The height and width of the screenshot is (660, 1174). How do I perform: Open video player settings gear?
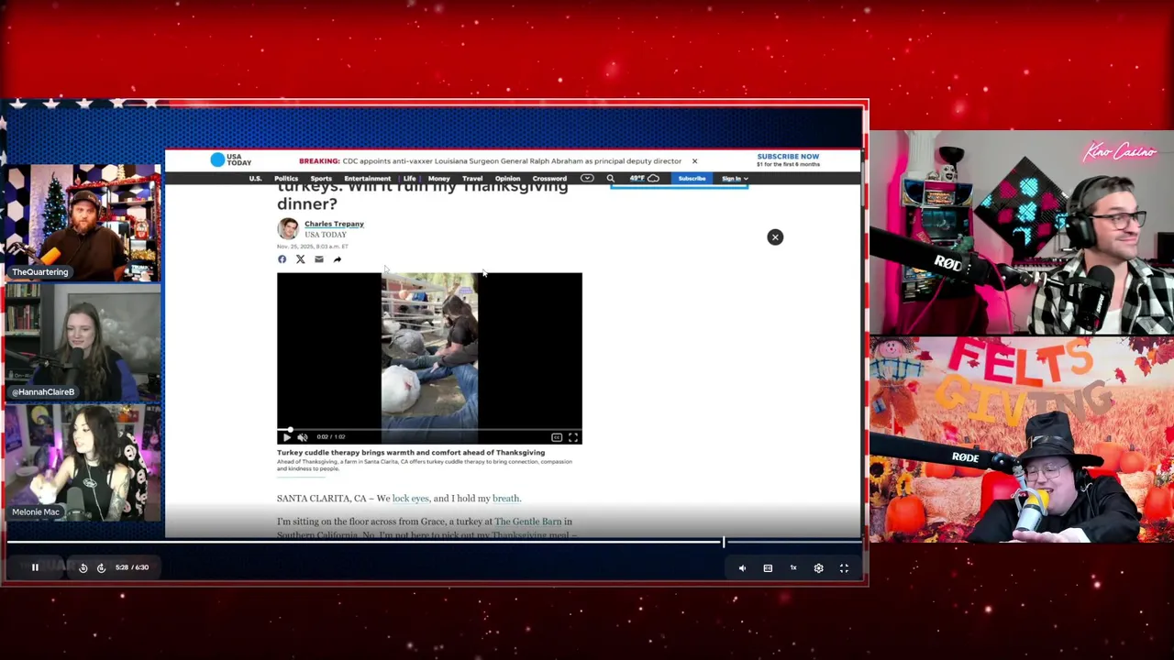coord(818,568)
